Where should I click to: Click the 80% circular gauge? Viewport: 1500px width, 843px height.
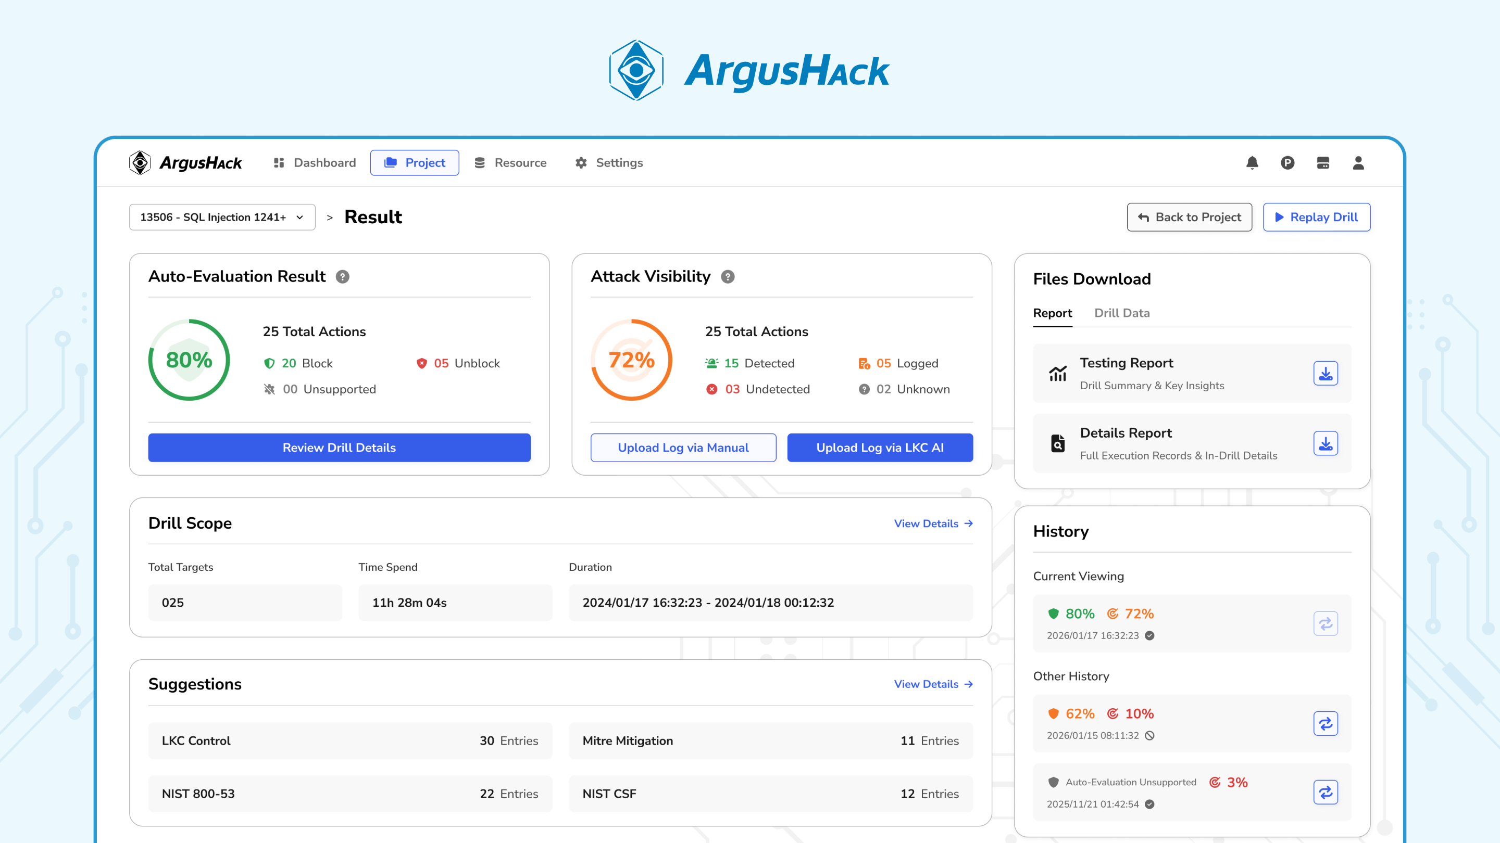(189, 360)
